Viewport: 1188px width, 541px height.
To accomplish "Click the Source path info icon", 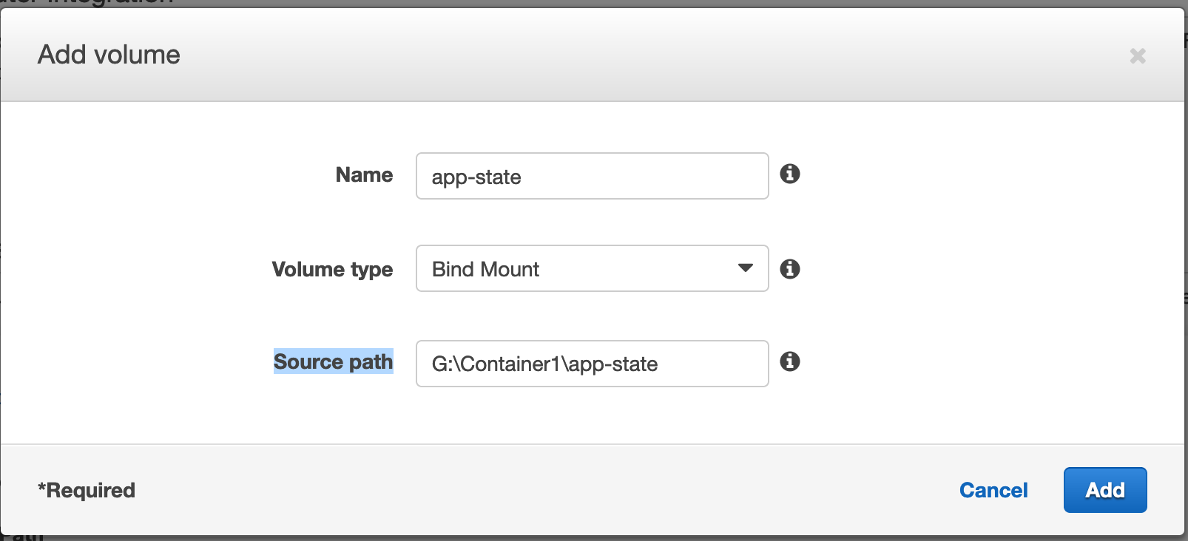I will coord(790,361).
